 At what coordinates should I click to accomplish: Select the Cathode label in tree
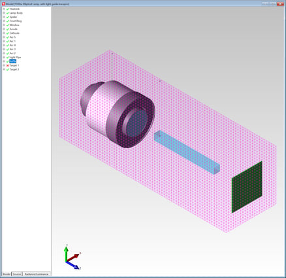[14, 33]
